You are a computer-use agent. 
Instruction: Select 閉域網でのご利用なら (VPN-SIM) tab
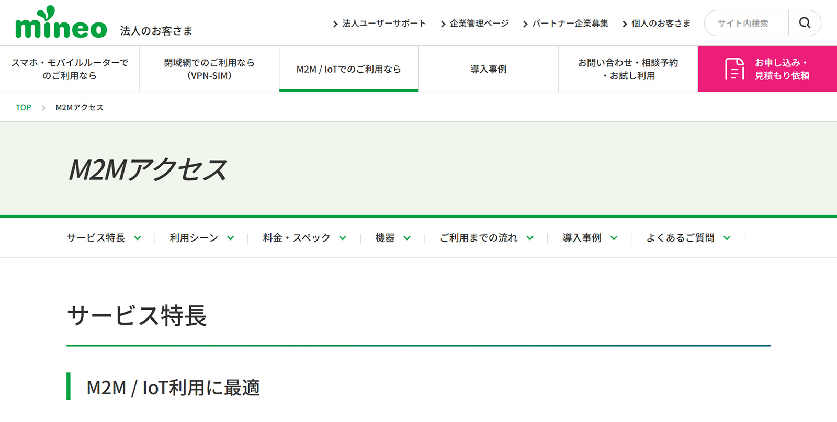click(209, 69)
